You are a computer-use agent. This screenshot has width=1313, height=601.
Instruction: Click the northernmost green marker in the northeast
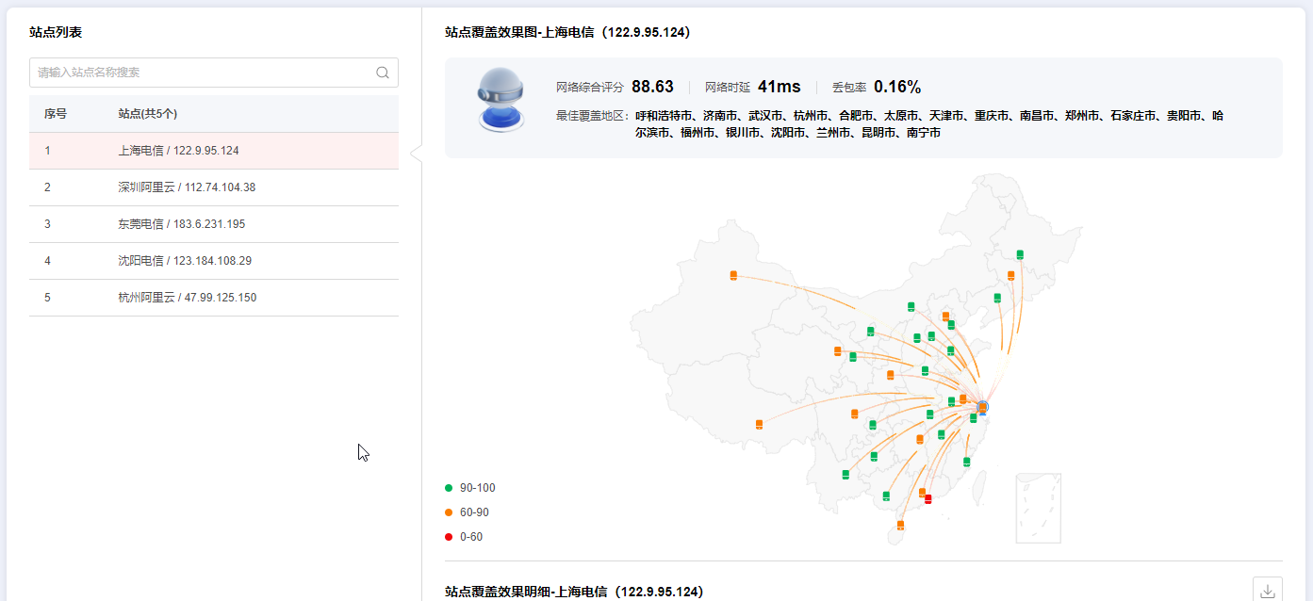click(1020, 254)
